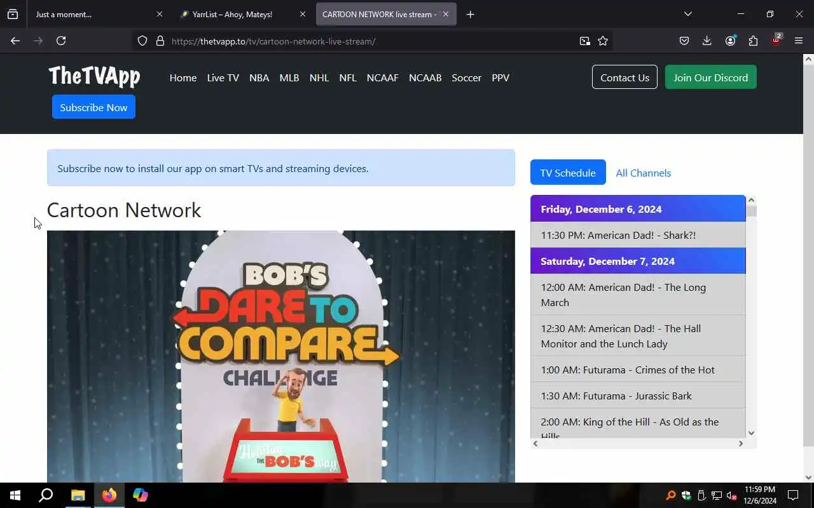Image resolution: width=814 pixels, height=508 pixels.
Task: Click the Join Our Discord button
Action: pos(711,77)
